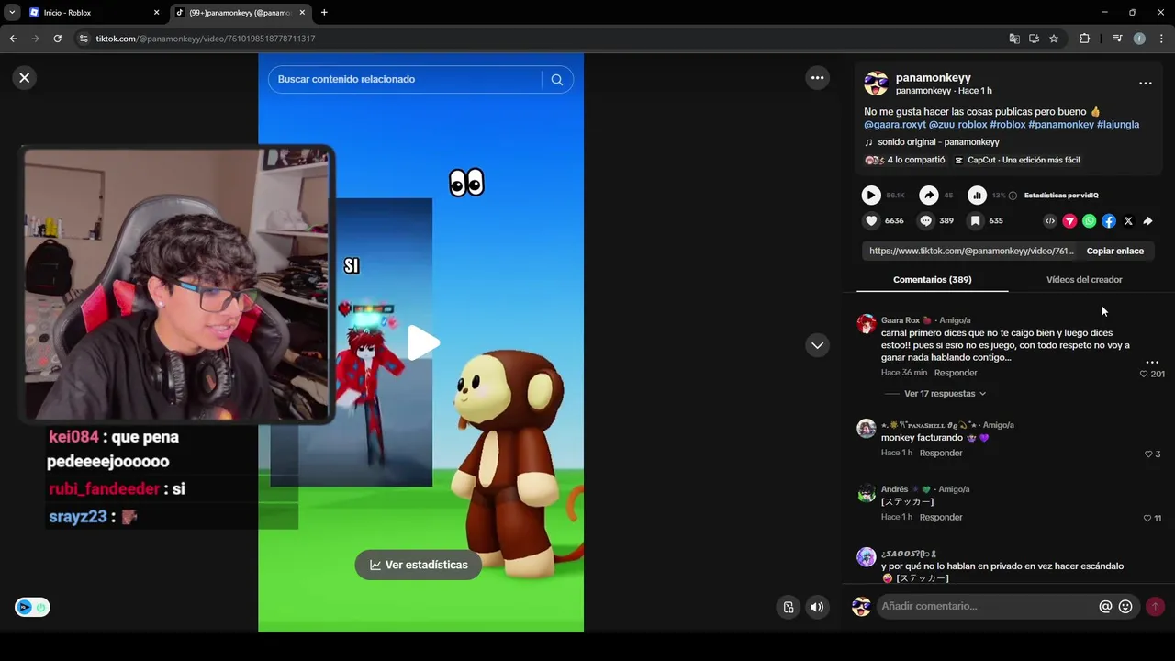Select the 'Comentarios (389)' tab
This screenshot has height=661, width=1175.
click(932, 280)
